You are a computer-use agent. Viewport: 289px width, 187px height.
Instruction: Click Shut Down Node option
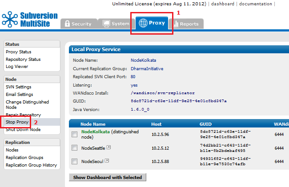coord(23,130)
